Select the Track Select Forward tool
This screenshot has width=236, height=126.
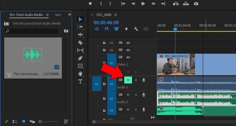point(80,27)
